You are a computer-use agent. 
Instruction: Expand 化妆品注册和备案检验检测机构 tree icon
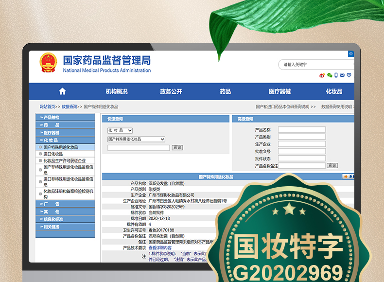click(40, 194)
